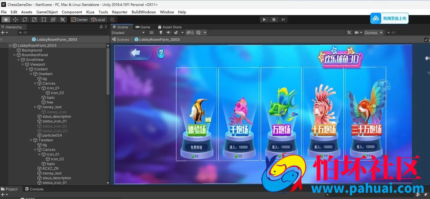The width and height of the screenshot is (430, 199).
Task: Switch to the Game tab
Action: click(143, 27)
